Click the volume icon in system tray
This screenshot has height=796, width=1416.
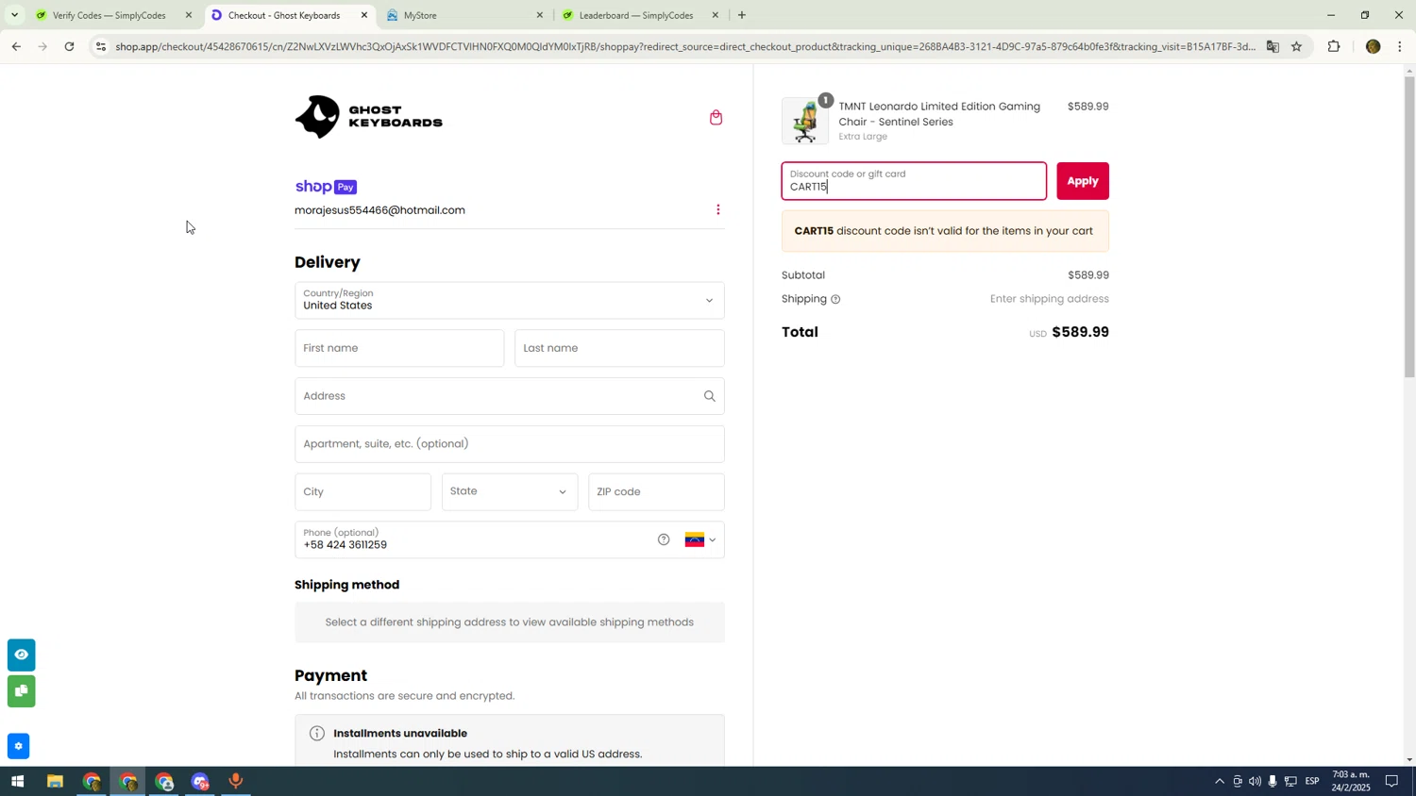tap(1255, 782)
